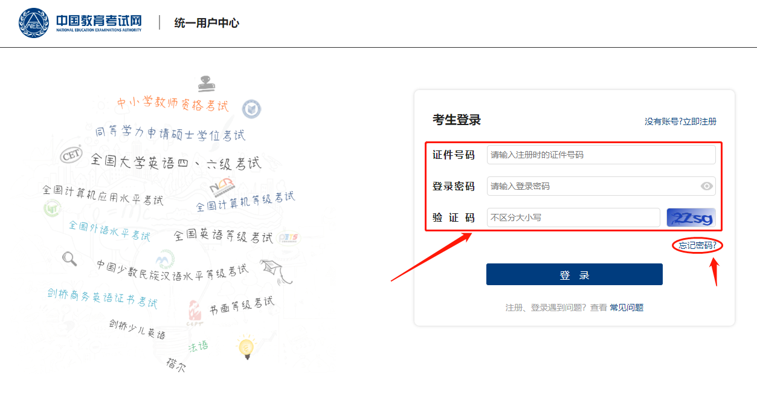This screenshot has width=757, height=406.
Task: Click the light bulb icon
Action: (245, 348)
